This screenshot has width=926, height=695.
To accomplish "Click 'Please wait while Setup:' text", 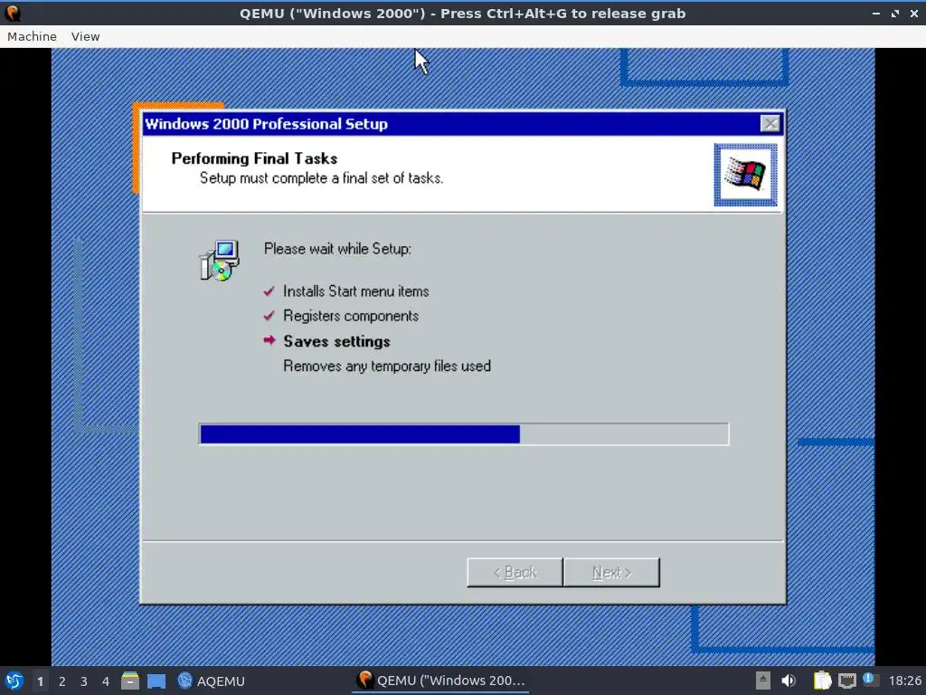I will point(337,249).
